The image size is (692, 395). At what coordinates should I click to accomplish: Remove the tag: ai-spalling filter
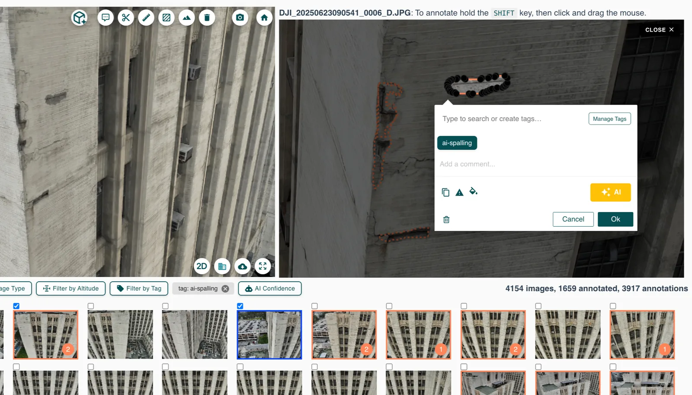click(225, 289)
